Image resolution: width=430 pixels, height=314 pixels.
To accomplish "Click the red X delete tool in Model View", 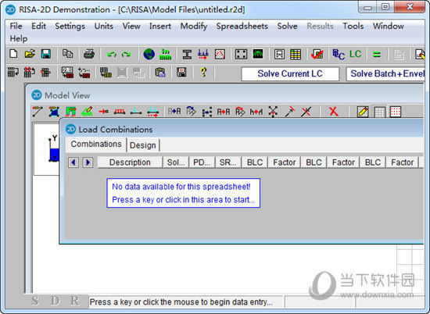I will click(334, 112).
